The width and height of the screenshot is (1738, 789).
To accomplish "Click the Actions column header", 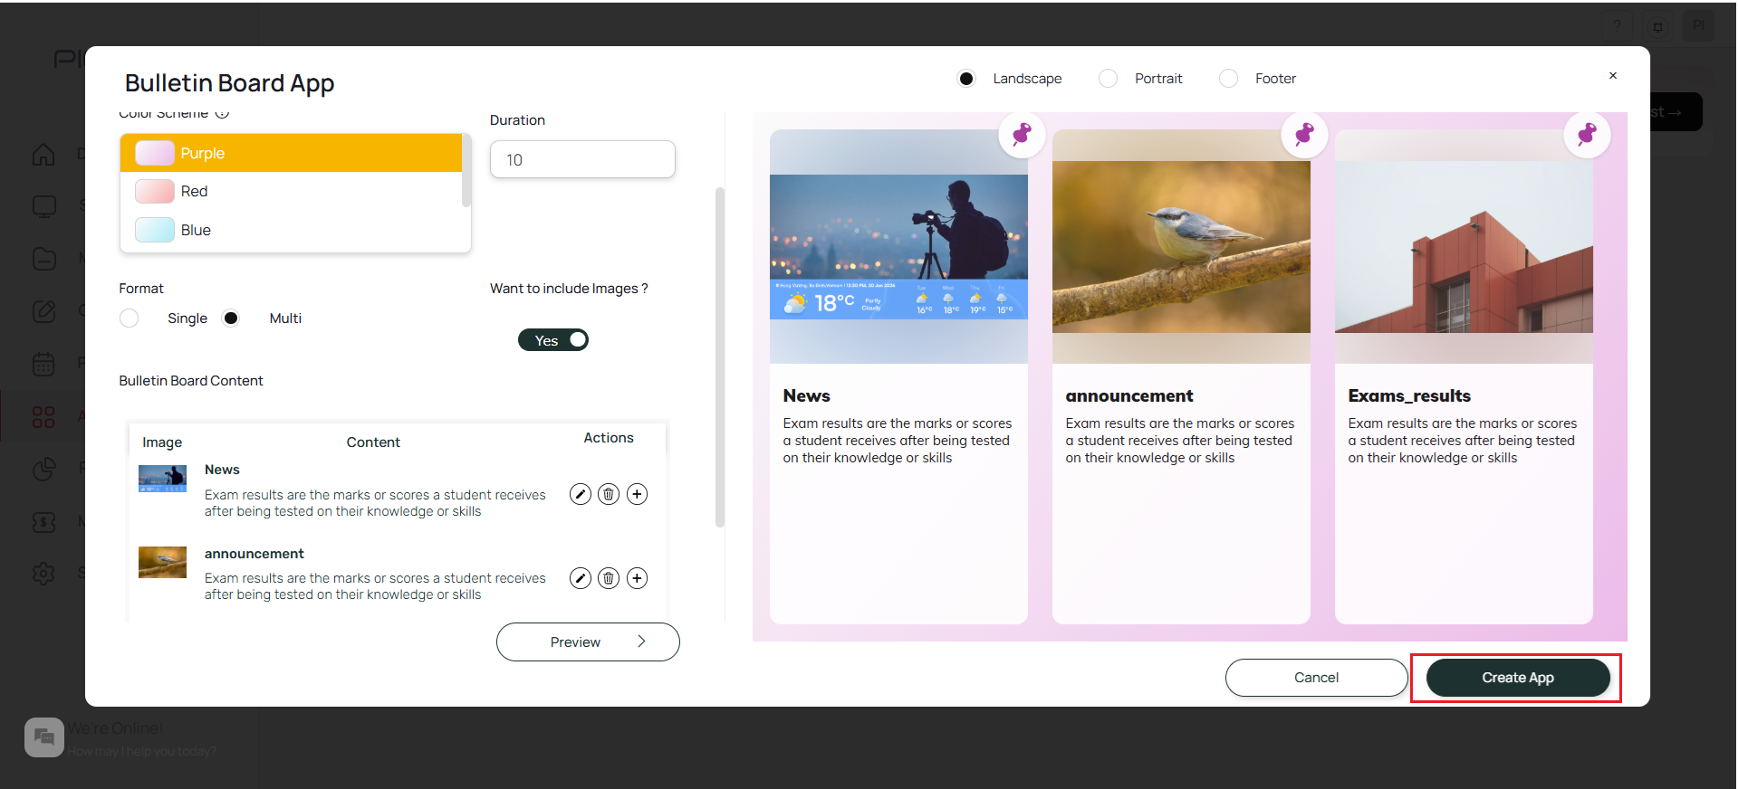I will (609, 438).
